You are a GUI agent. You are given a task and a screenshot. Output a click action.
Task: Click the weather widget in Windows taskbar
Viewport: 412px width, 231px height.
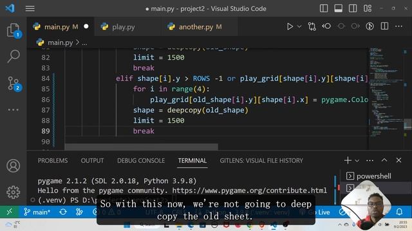click(13, 224)
